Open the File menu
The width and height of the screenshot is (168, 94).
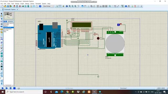point(2,4)
